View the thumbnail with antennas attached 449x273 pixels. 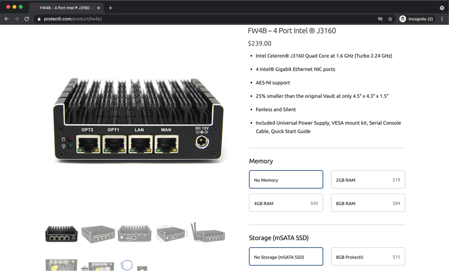[208, 231]
